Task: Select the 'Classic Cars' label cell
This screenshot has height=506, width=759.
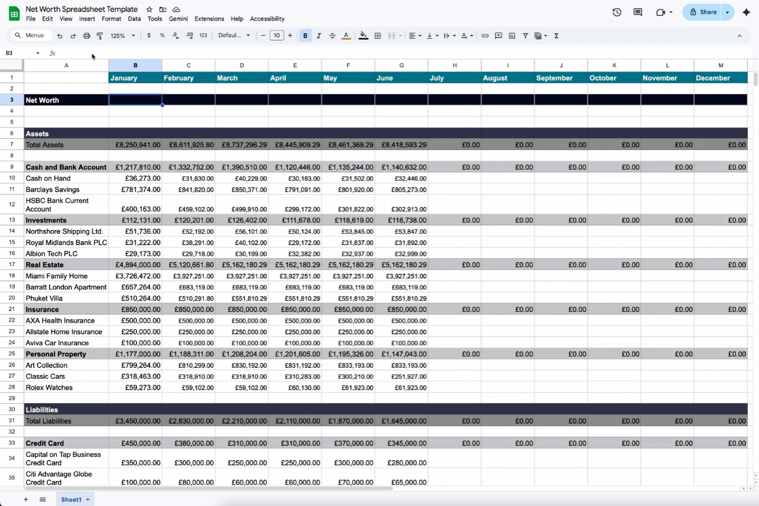Action: (x=66, y=376)
